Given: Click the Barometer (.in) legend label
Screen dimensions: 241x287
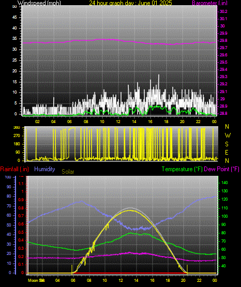Looking at the screenshot, I should (209, 3).
